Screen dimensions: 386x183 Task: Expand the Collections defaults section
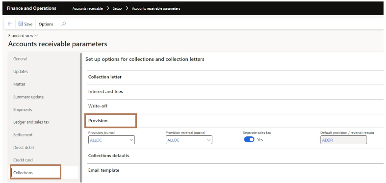coord(108,156)
